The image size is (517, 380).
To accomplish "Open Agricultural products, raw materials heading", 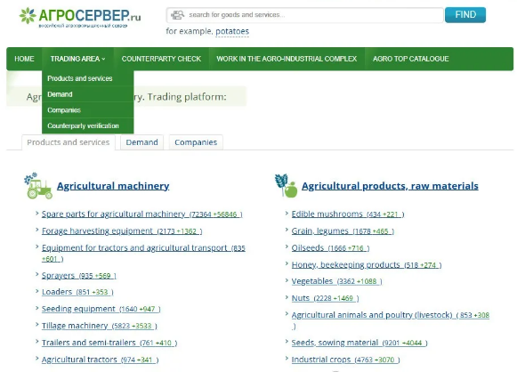I will pos(390,186).
